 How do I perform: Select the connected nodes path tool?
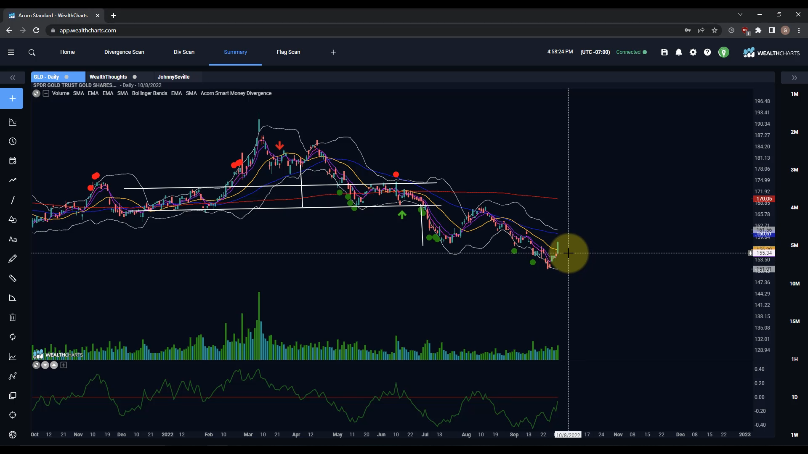click(13, 376)
